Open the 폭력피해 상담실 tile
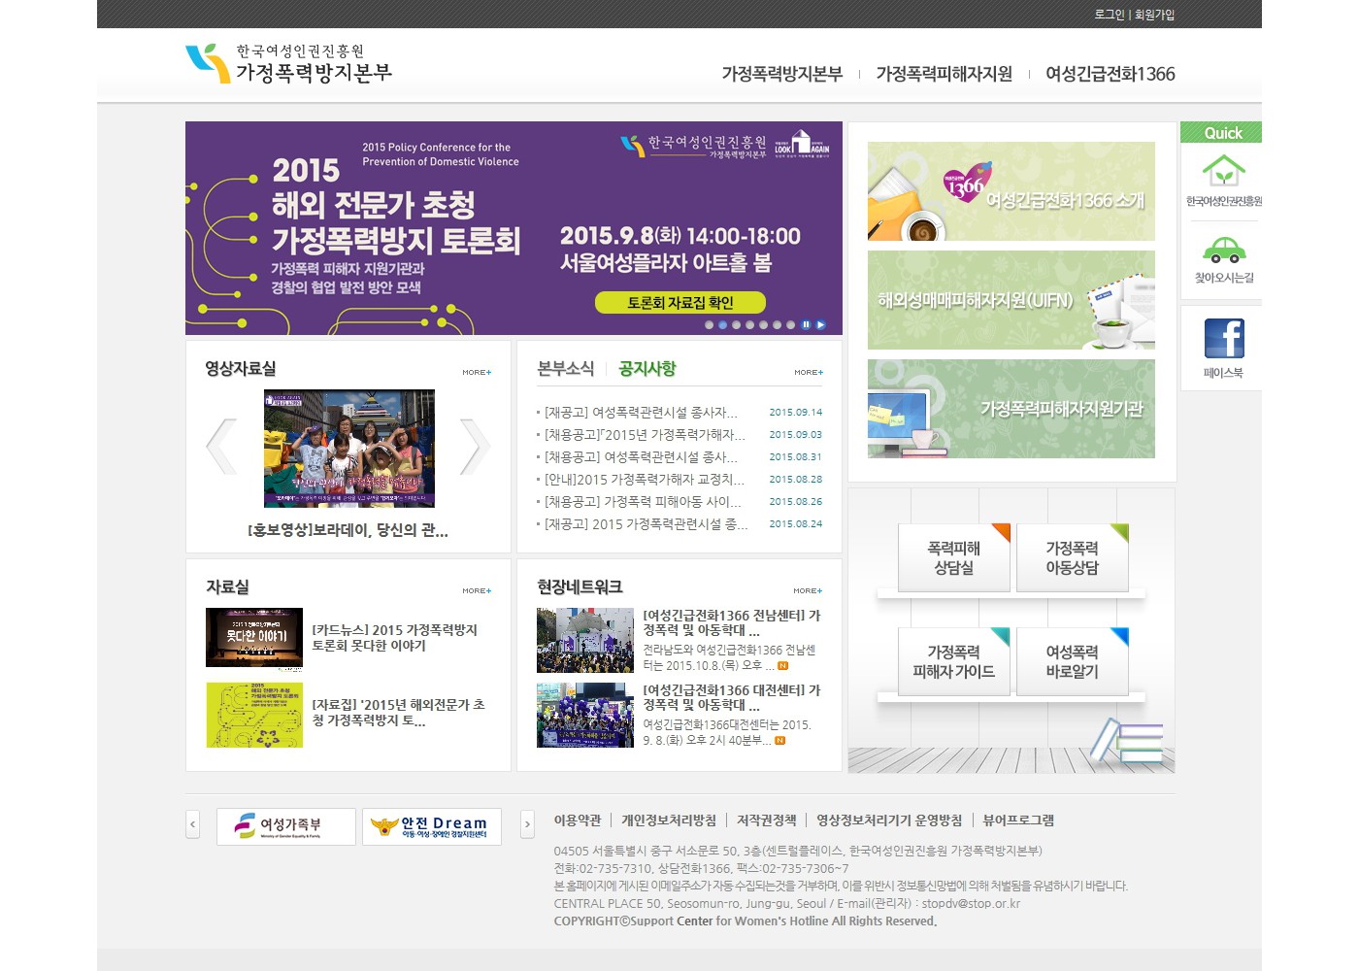 (954, 558)
